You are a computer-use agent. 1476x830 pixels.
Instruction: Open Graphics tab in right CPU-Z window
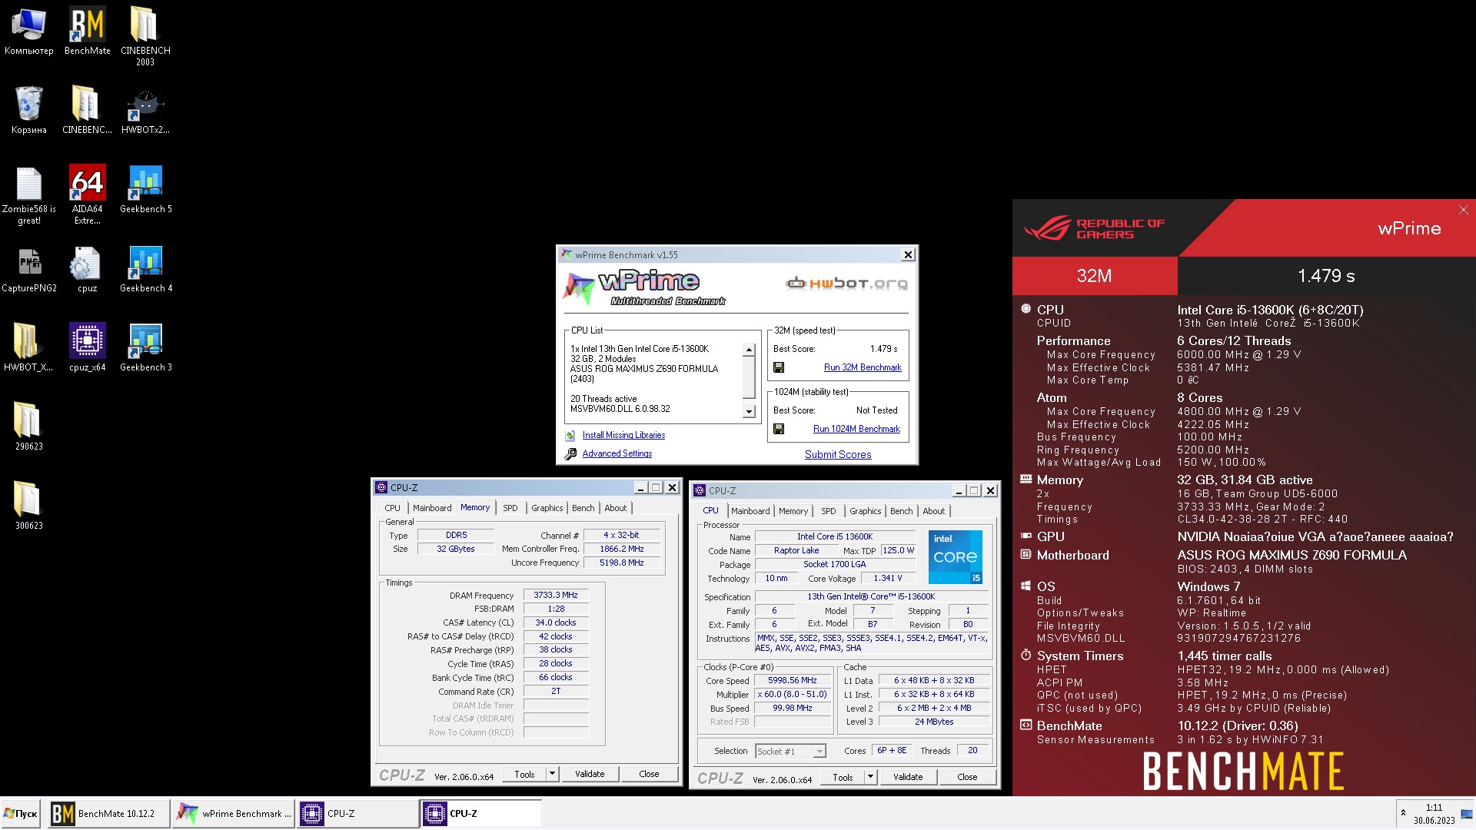[x=866, y=511]
